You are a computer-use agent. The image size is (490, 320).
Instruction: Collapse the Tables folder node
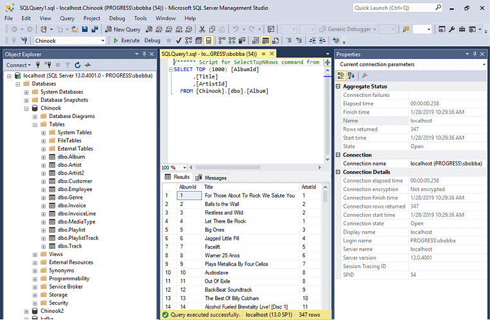point(35,125)
